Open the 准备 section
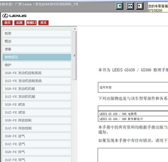Image resolution: width=168 pixels, height=162 pixels. coord(37,49)
